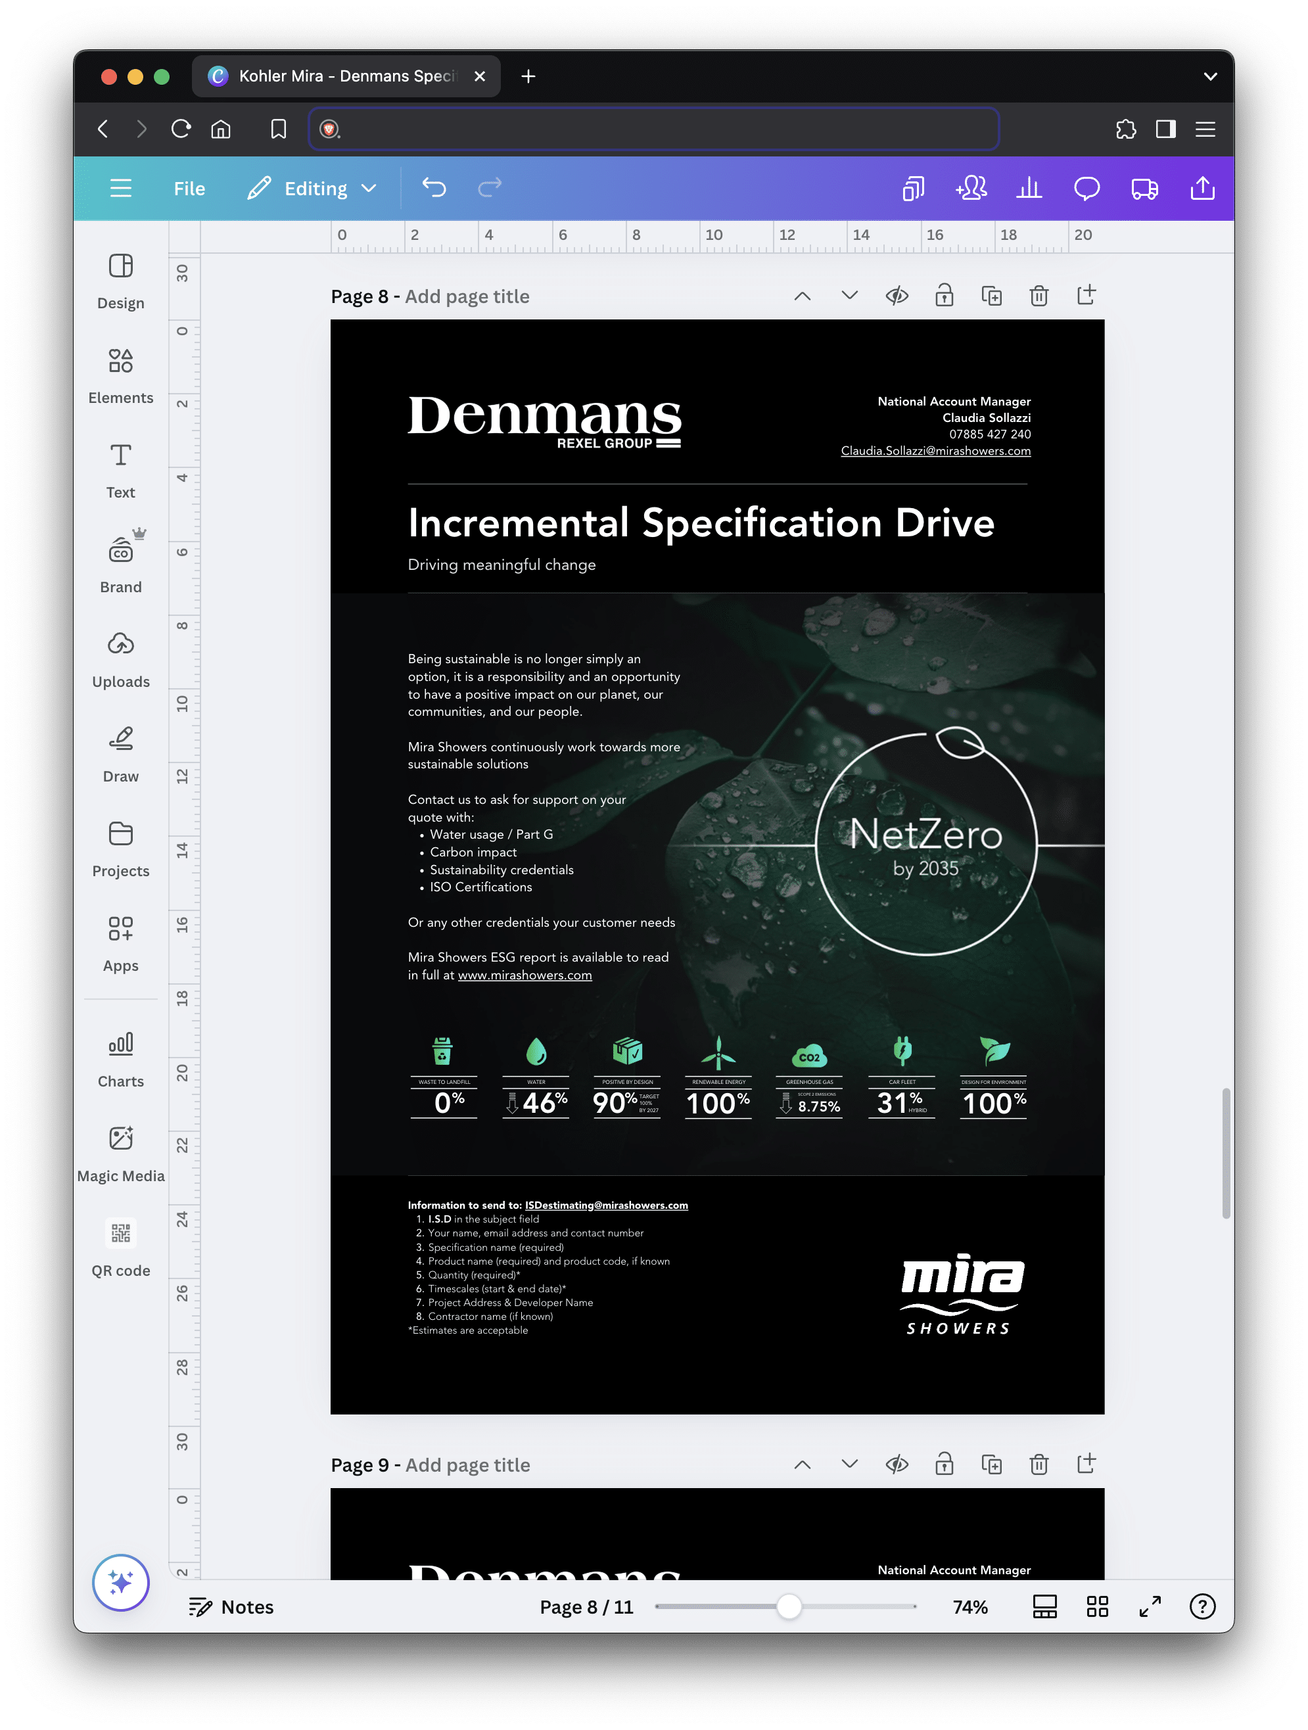The image size is (1308, 1730).
Task: Open the Projects panel
Action: pos(120,849)
